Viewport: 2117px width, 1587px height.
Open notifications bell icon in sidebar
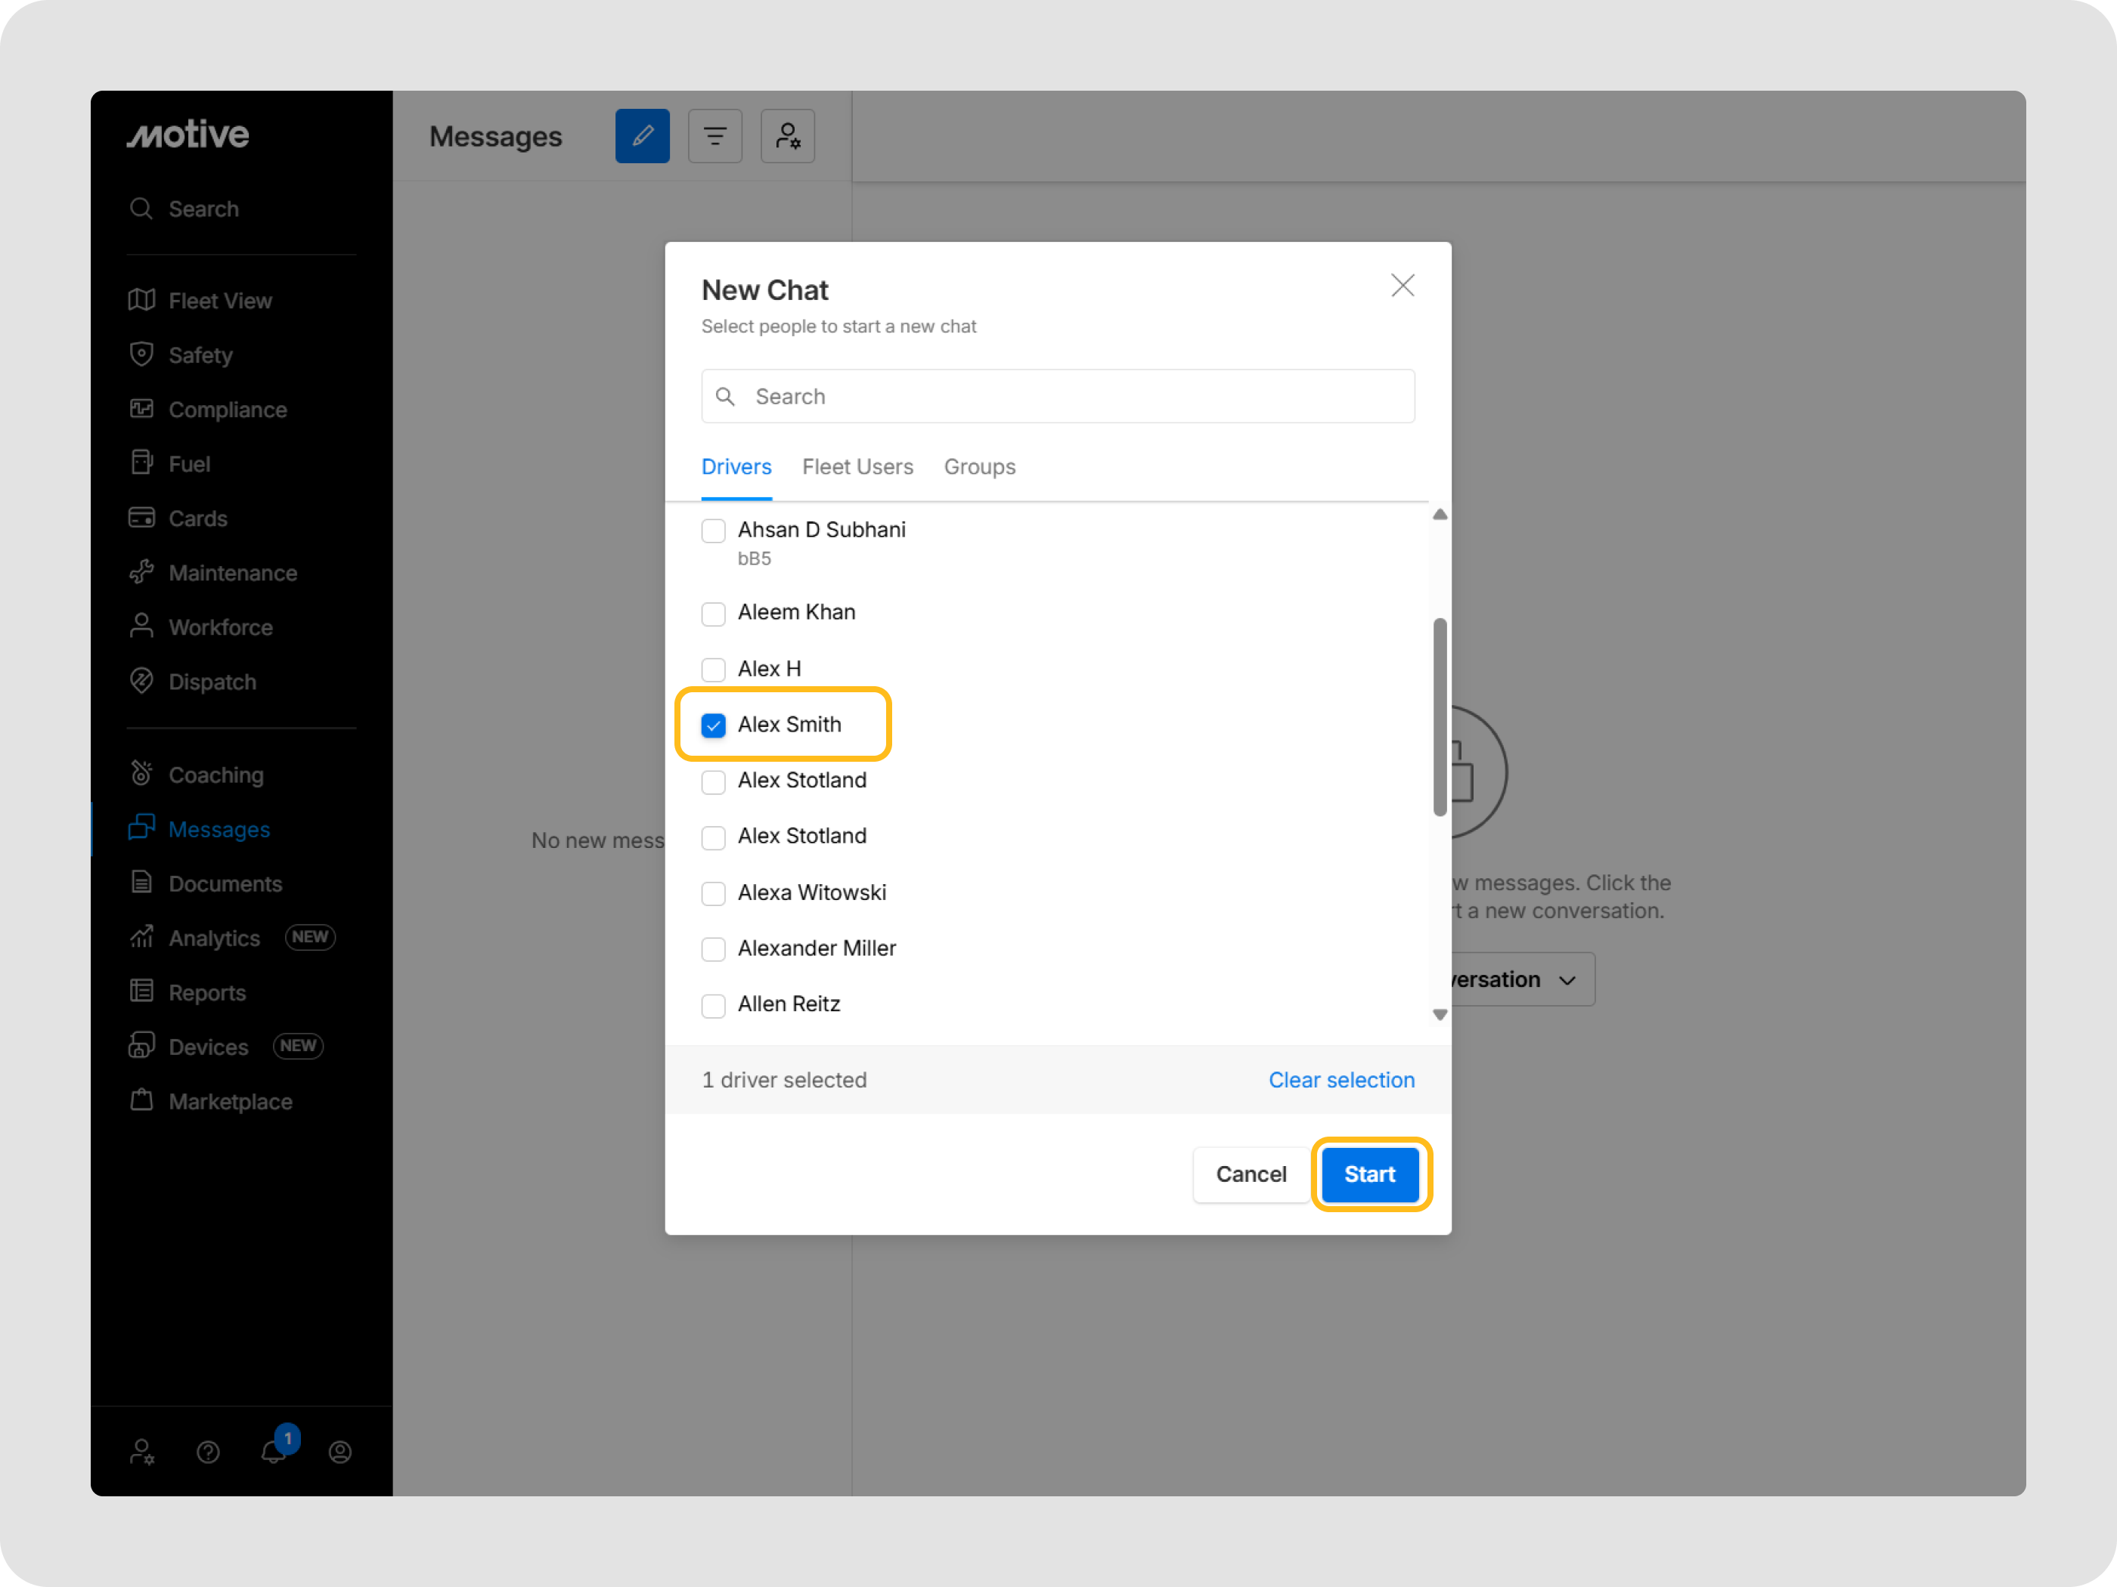coord(274,1451)
